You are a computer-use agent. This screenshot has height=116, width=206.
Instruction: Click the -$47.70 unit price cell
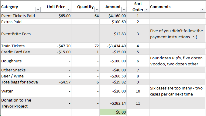(56, 46)
